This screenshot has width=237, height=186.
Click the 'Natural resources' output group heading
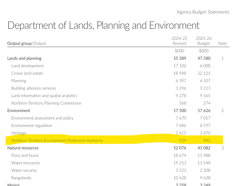click(x=23, y=148)
